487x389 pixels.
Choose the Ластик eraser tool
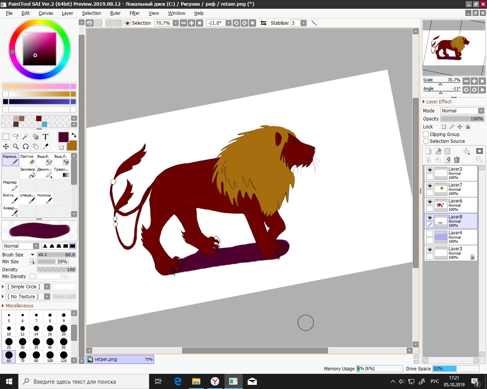(28, 160)
